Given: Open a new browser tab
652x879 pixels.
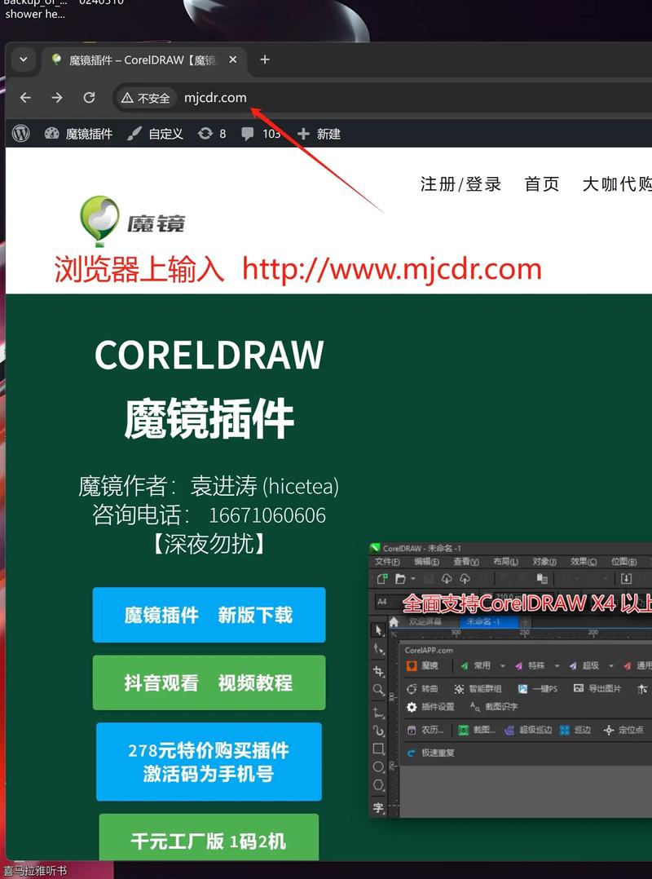Looking at the screenshot, I should (x=265, y=60).
